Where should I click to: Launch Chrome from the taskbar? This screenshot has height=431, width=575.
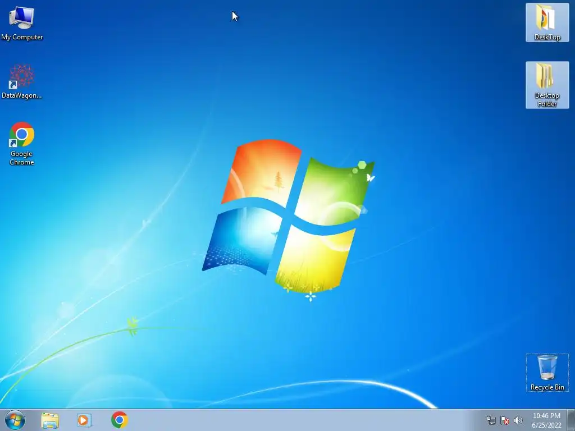pyautogui.click(x=120, y=420)
